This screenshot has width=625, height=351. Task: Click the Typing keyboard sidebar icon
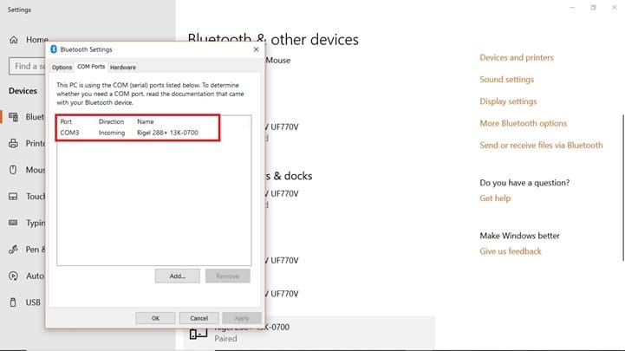tap(14, 223)
